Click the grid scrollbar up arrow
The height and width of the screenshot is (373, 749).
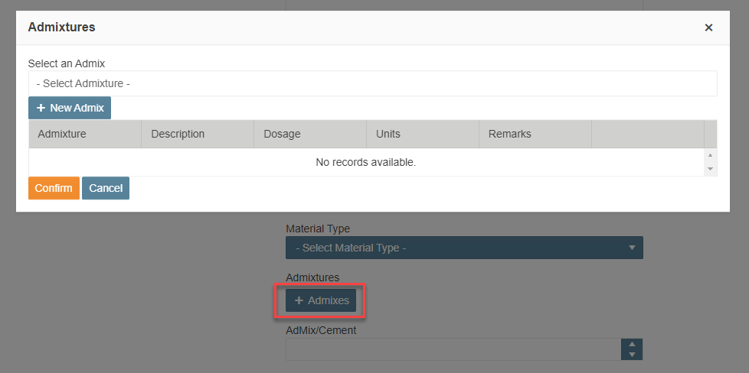(710, 155)
